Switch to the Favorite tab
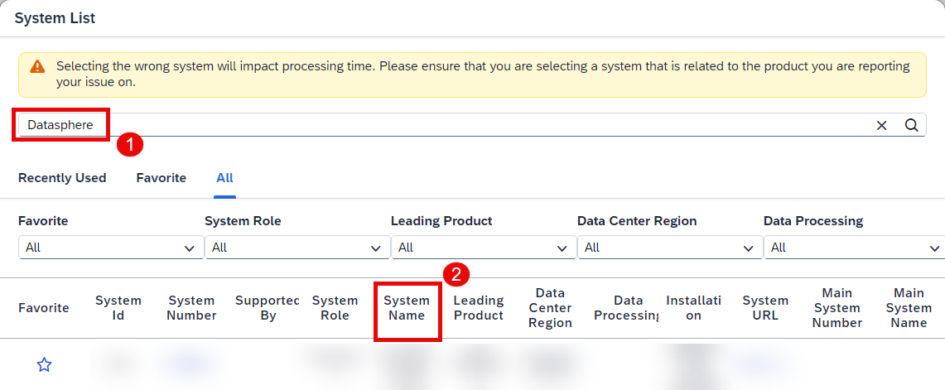This screenshot has height=390, width=945. pyautogui.click(x=161, y=178)
